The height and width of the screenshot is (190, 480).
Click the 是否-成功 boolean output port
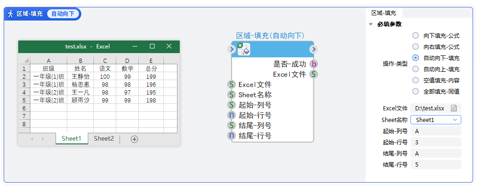(x=313, y=64)
